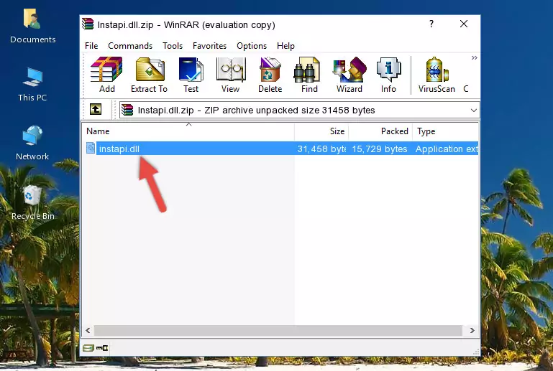Click the 31,458 bytes size value
The height and width of the screenshot is (371, 553).
click(321, 149)
